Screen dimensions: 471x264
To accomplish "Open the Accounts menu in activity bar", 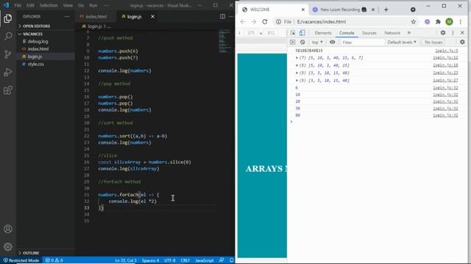I will click(8, 229).
